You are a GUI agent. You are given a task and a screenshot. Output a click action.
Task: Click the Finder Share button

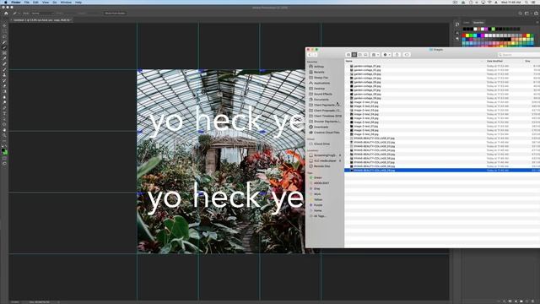pos(397,55)
